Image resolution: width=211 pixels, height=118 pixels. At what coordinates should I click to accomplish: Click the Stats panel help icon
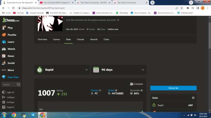(193, 98)
